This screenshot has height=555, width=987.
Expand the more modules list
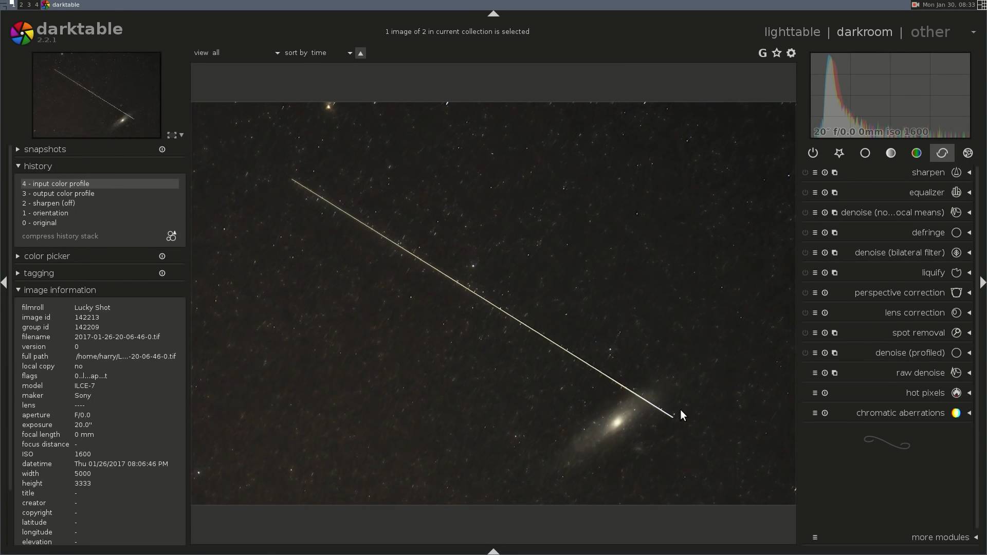[940, 538]
